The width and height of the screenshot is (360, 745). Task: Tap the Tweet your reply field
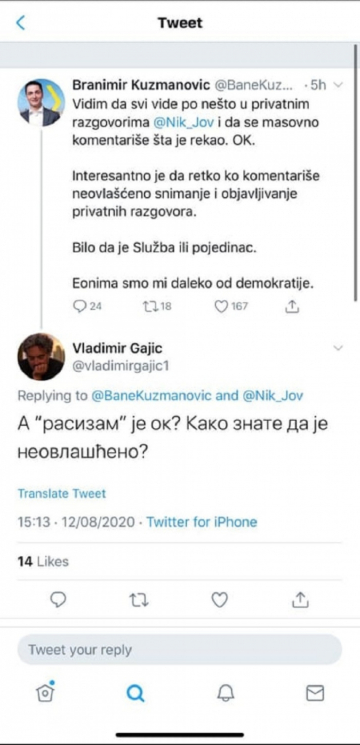180,649
